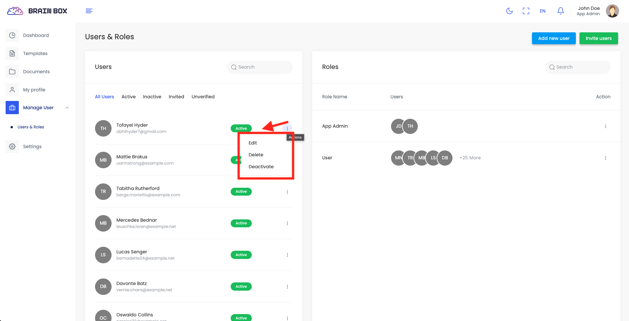The height and width of the screenshot is (321, 629).
Task: Open the notifications bell
Action: (x=560, y=11)
